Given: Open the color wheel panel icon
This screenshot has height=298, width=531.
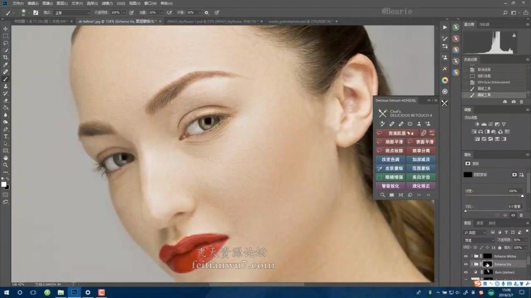Looking at the screenshot, I should coord(445,80).
